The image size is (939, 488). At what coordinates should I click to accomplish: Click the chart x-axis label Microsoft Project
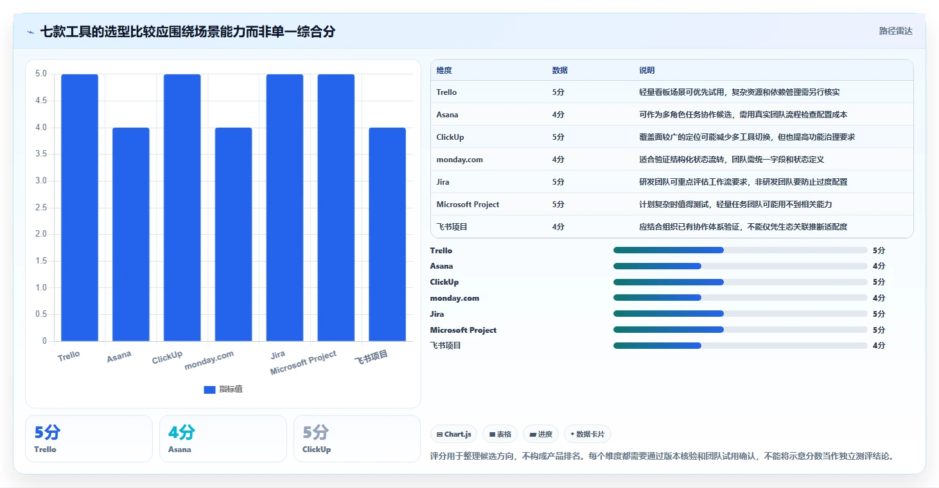click(x=303, y=363)
